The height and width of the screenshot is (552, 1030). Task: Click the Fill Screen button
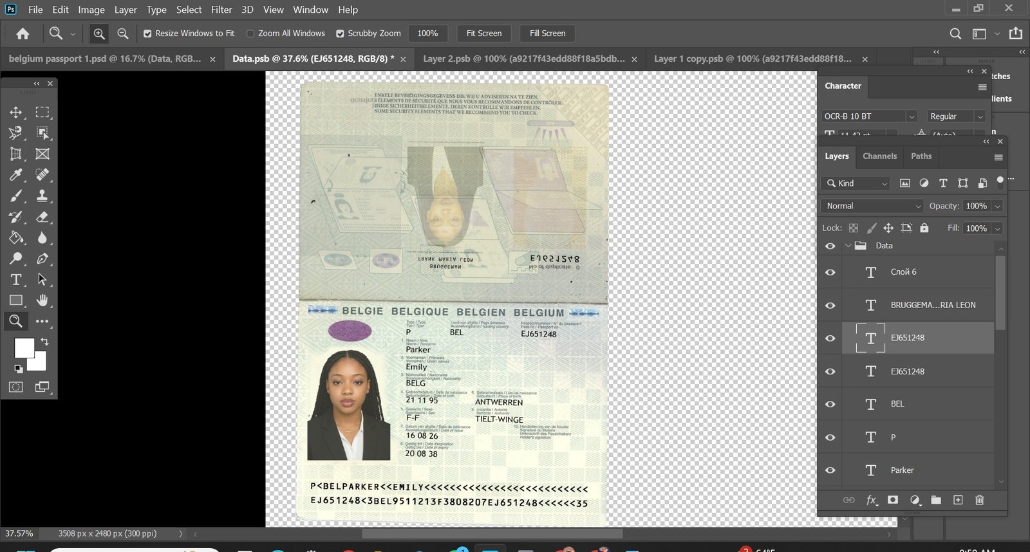[x=547, y=33]
